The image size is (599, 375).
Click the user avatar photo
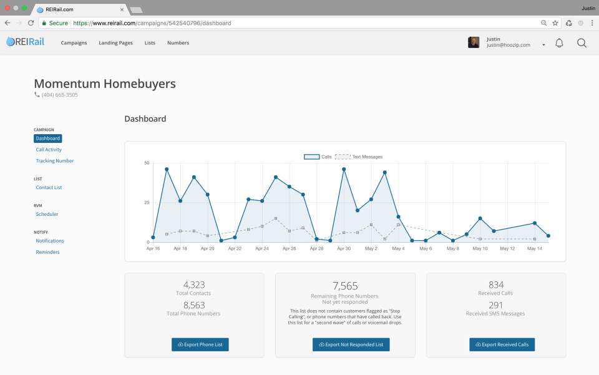[474, 42]
